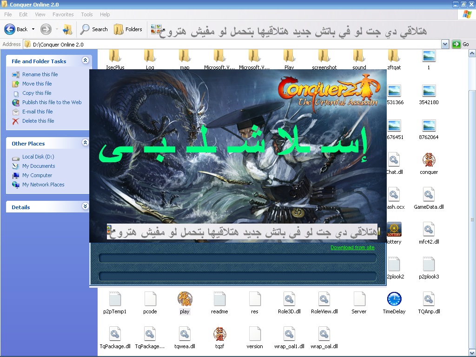Select the play application icon
The image size is (476, 357).
pyautogui.click(x=185, y=303)
